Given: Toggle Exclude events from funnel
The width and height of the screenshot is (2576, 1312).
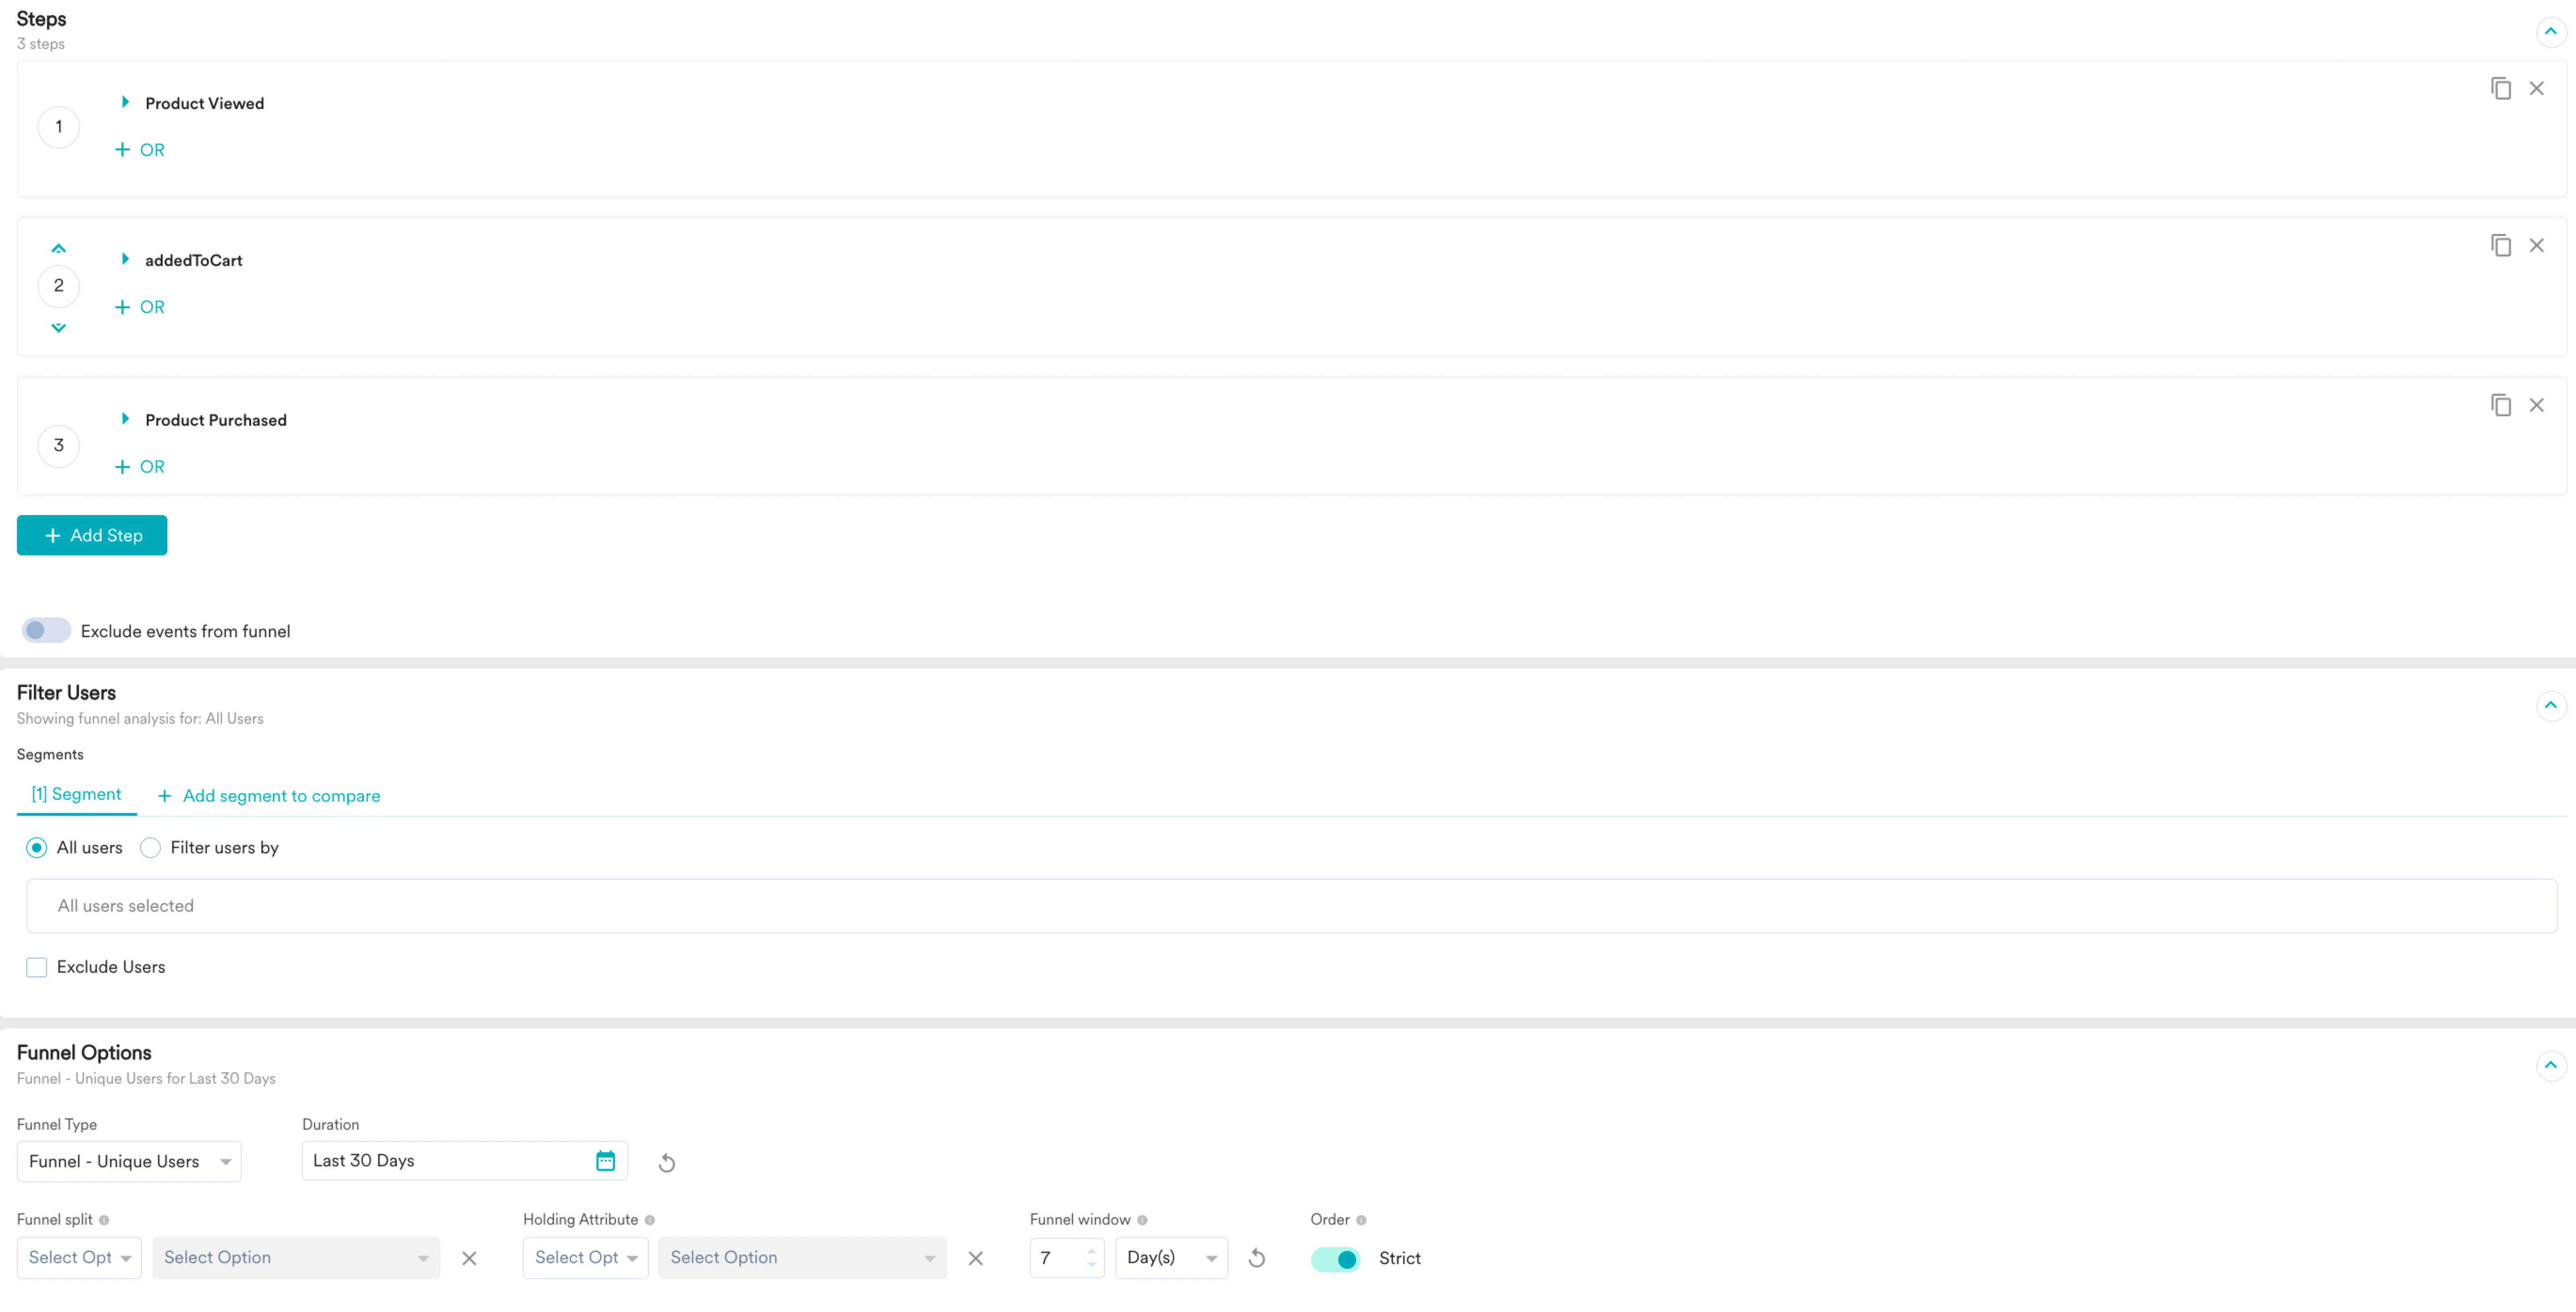Looking at the screenshot, I should [46, 631].
